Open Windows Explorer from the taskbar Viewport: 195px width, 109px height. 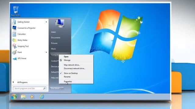pos(23,97)
